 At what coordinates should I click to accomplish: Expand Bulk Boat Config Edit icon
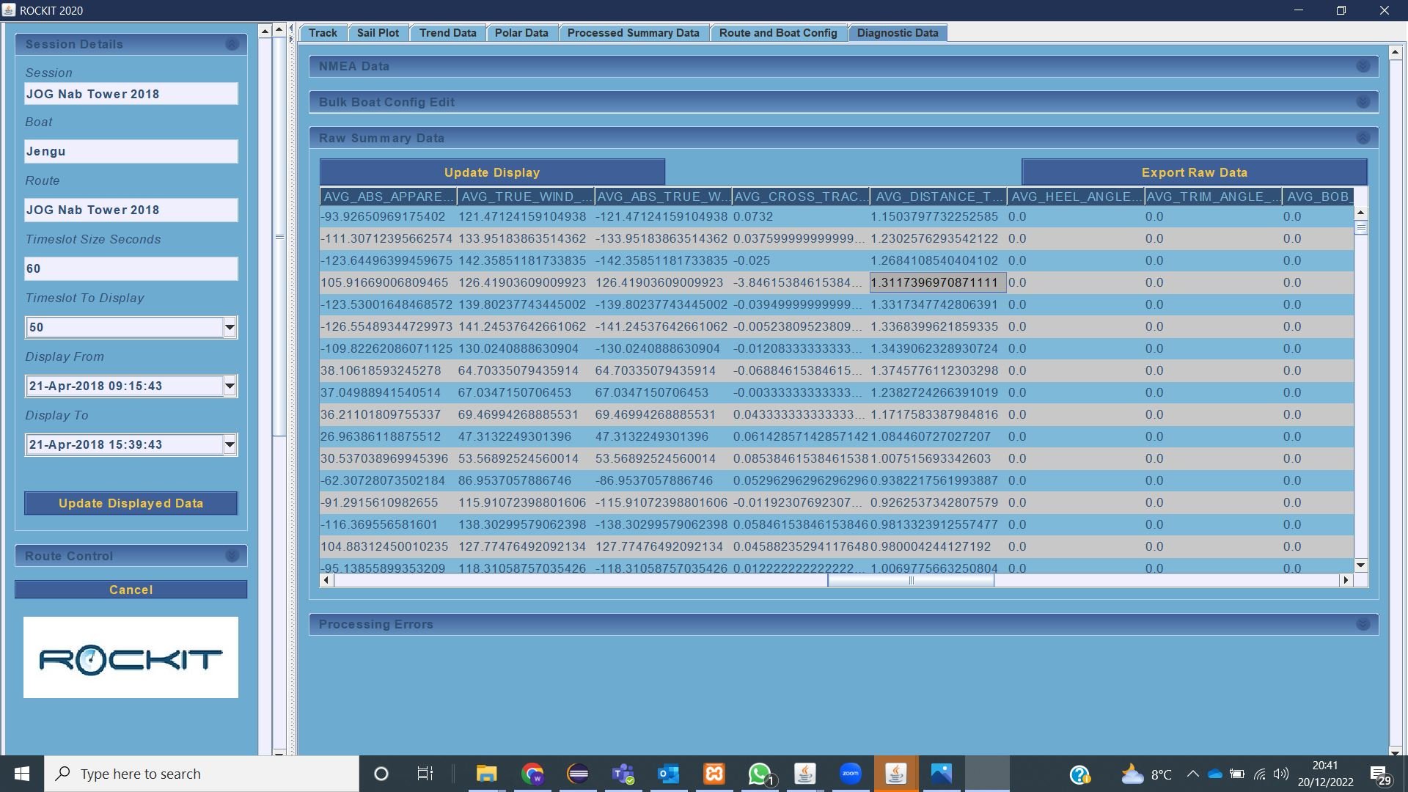pyautogui.click(x=1363, y=102)
